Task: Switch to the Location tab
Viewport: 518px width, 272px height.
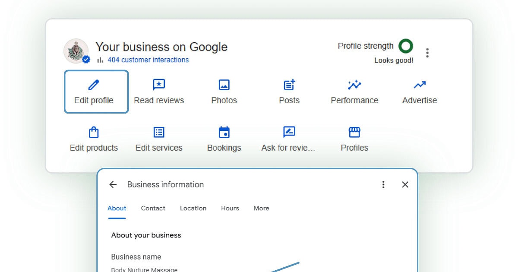Action: pos(193,208)
